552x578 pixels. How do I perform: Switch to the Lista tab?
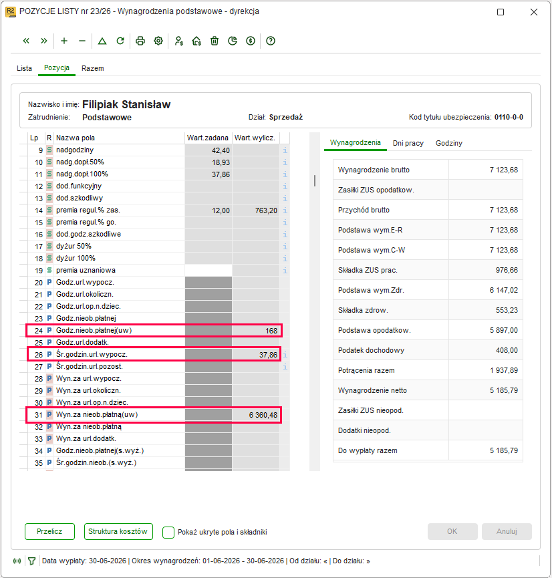(24, 68)
